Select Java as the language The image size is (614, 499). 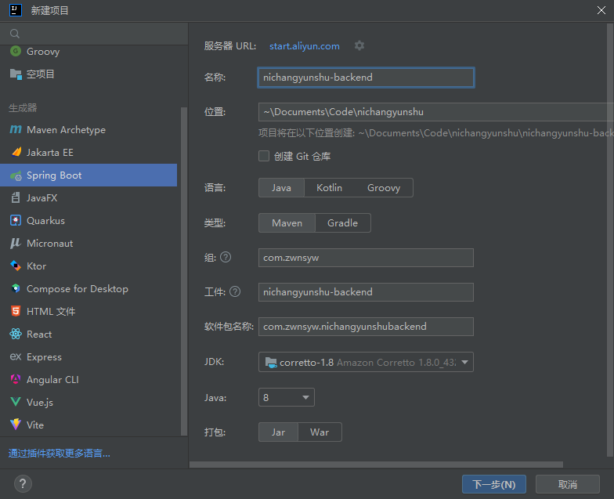click(281, 188)
